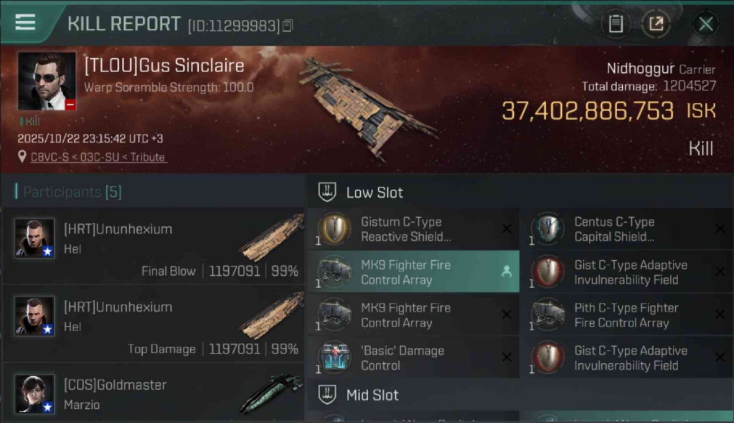734x423 pixels.
Task: Open Ununhexium's Top Damage participant entry
Action: (x=154, y=323)
